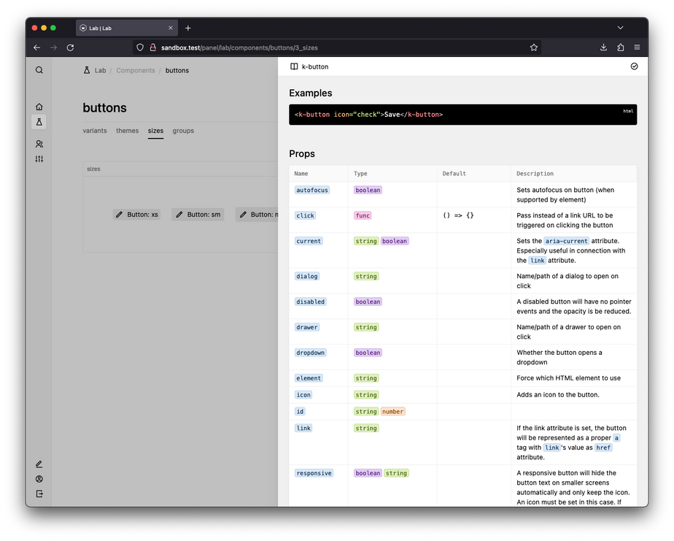The width and height of the screenshot is (674, 541).
Task: Click the pen icon for changes
Action: pos(39,464)
